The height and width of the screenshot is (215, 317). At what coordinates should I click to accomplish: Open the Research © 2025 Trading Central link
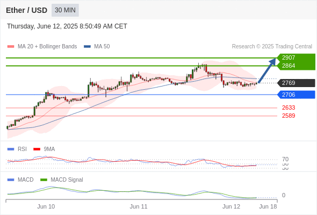click(272, 47)
